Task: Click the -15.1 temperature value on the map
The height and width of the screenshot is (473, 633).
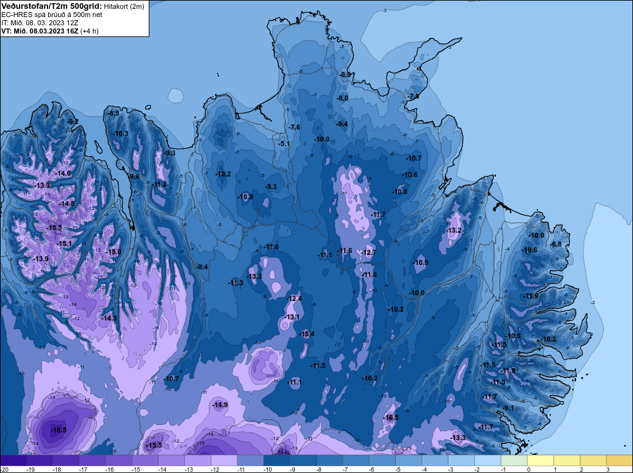Action: coord(64,243)
